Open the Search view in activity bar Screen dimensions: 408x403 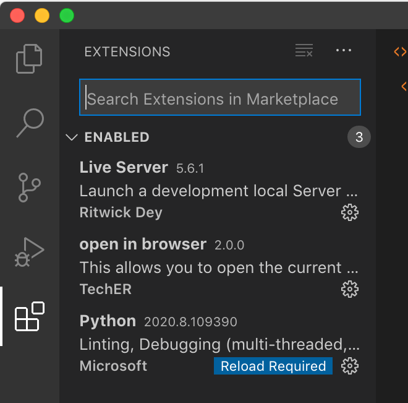(x=29, y=123)
